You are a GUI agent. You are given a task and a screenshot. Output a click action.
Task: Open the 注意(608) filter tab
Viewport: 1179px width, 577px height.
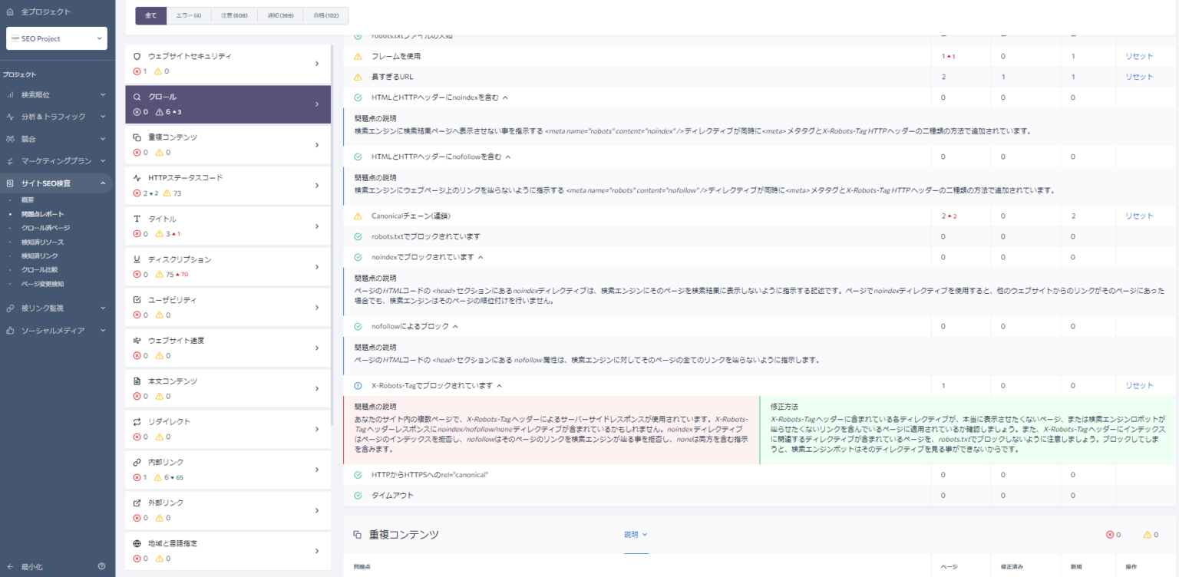(234, 15)
